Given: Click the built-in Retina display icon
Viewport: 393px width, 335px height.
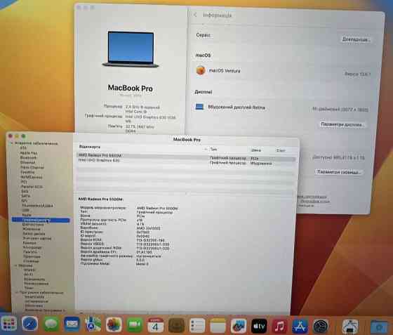Looking at the screenshot, I should (x=199, y=107).
